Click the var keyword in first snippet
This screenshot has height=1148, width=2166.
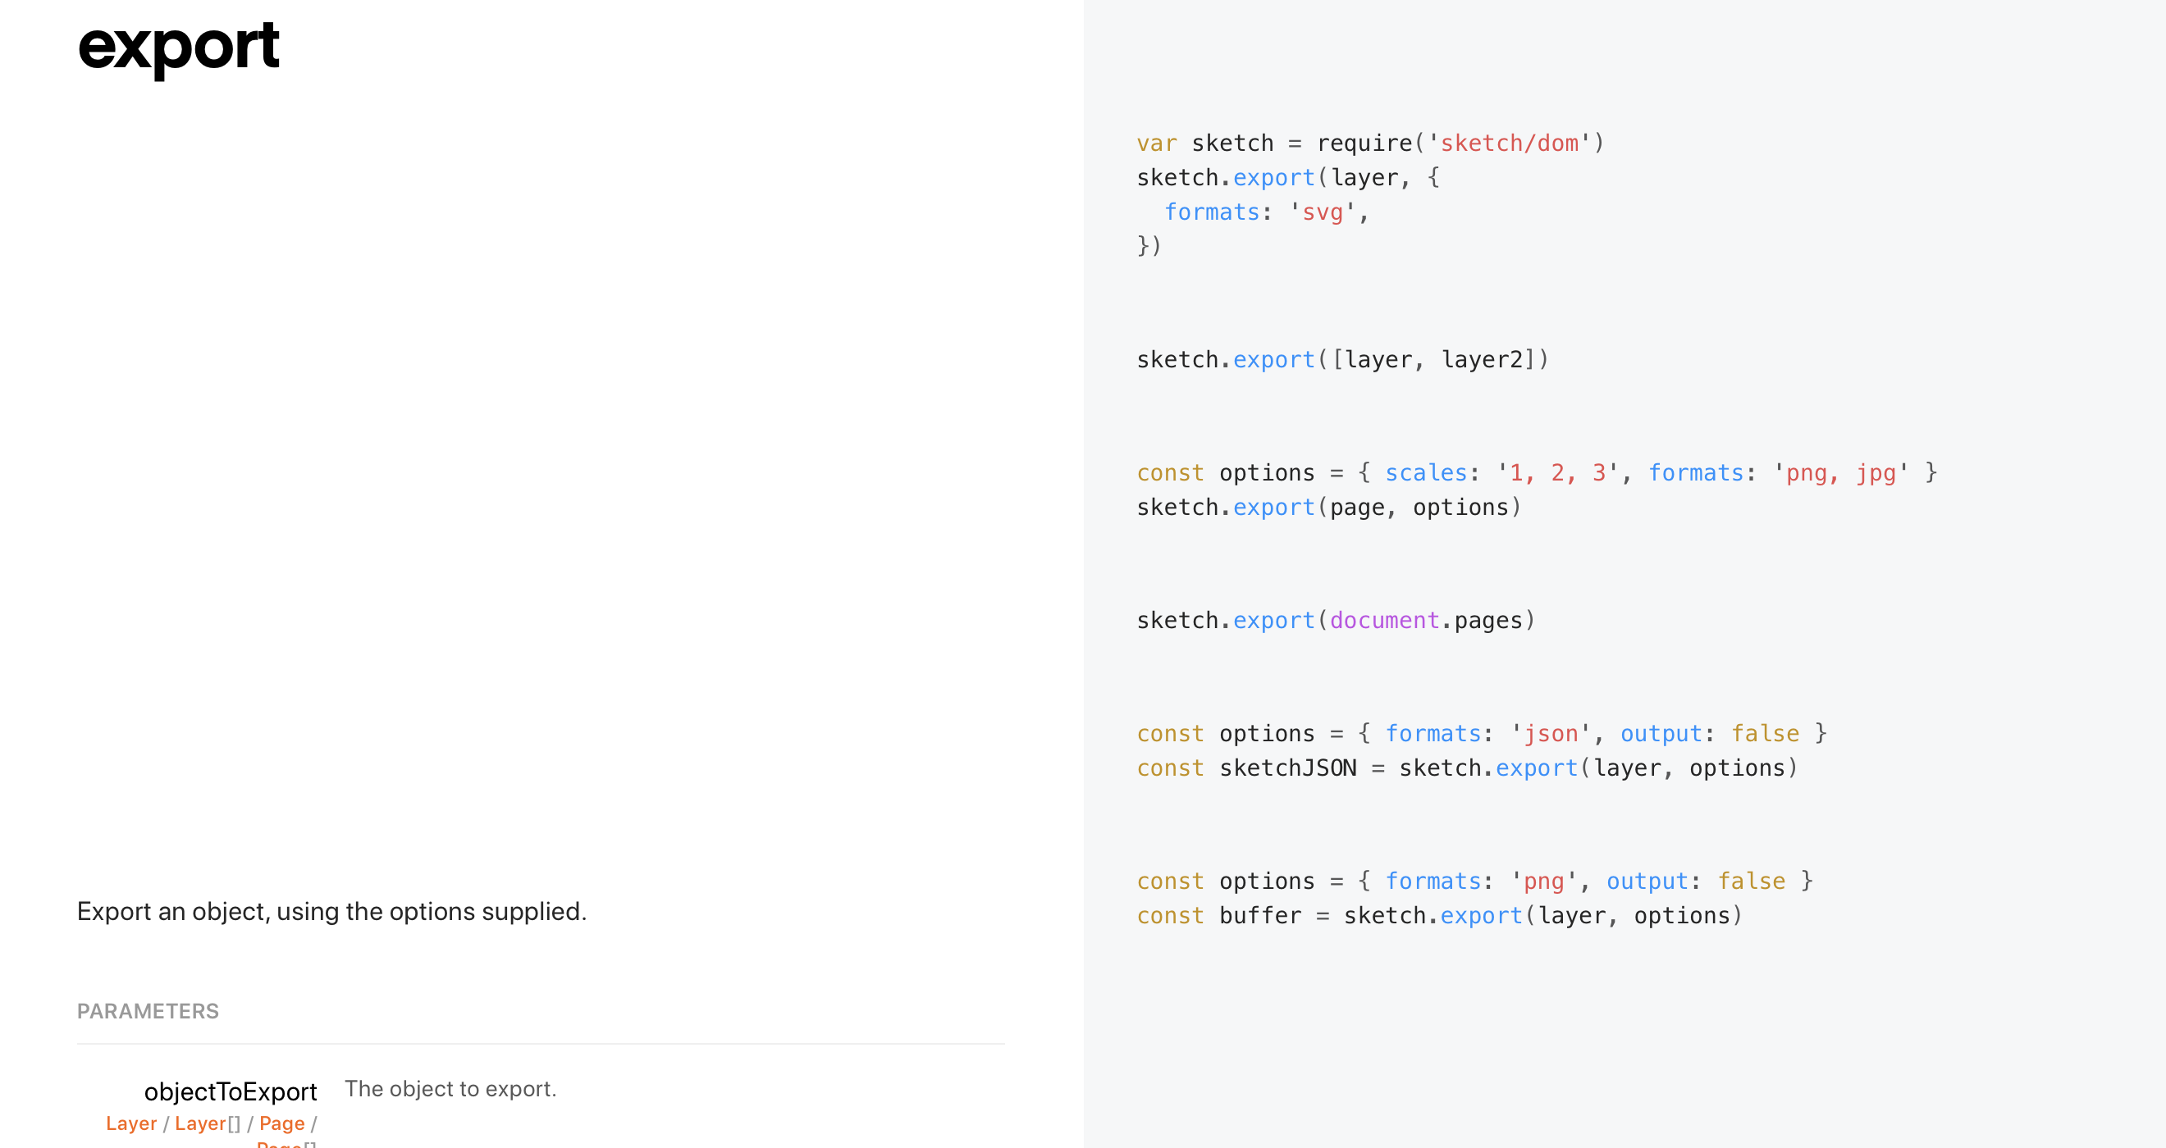tap(1156, 143)
